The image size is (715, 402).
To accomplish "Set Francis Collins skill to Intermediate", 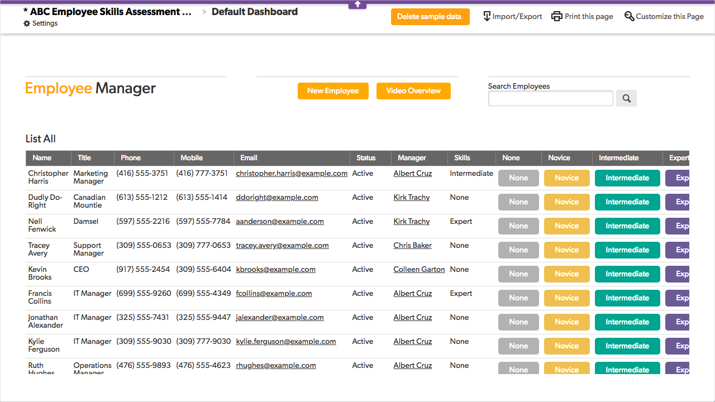I will (627, 298).
